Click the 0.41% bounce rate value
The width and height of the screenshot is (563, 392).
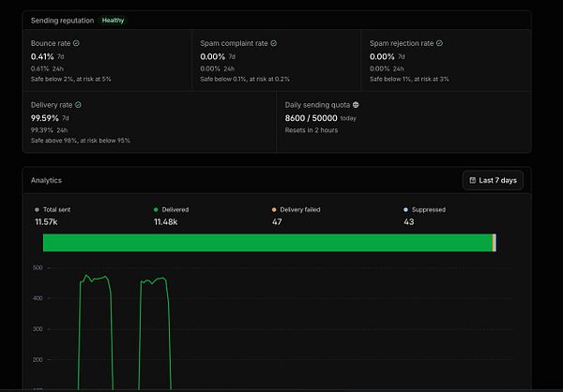42,56
